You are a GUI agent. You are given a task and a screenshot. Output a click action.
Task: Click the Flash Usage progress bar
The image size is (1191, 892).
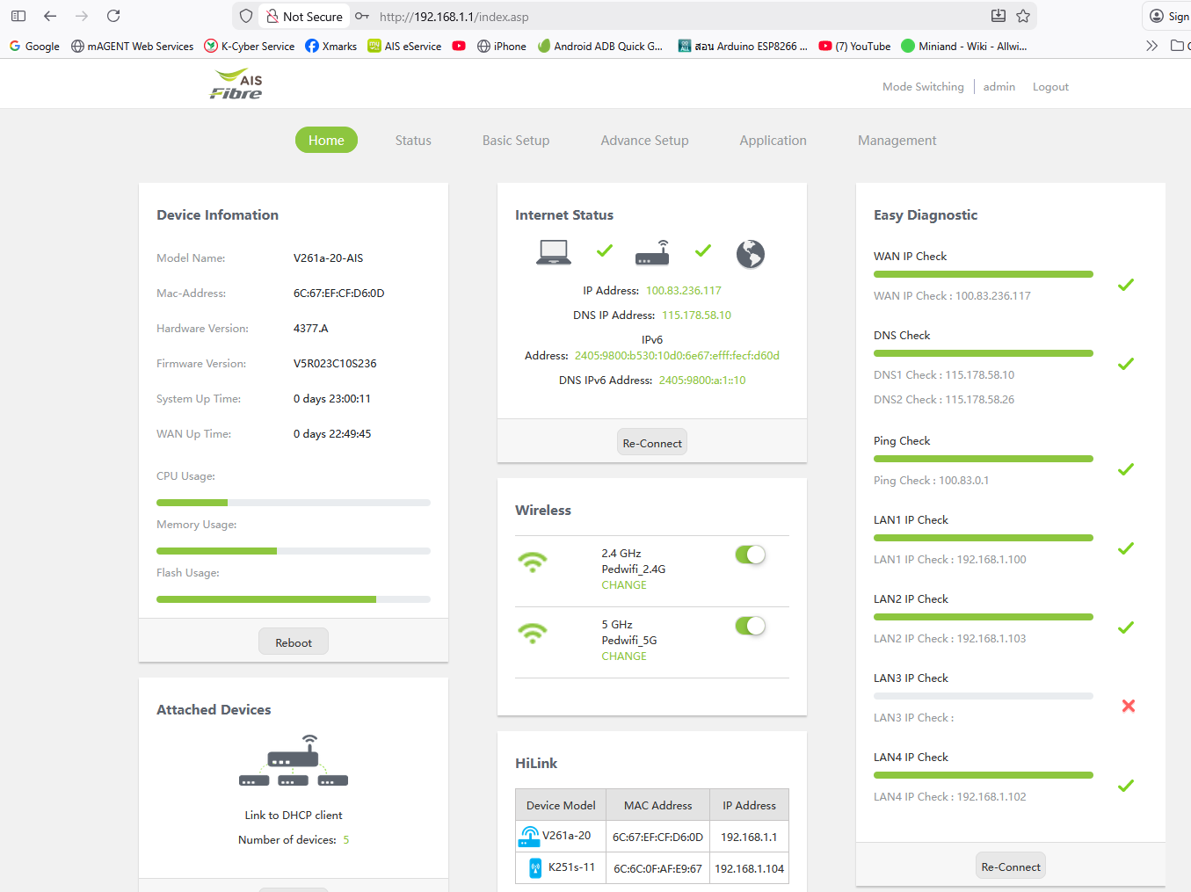click(x=294, y=599)
